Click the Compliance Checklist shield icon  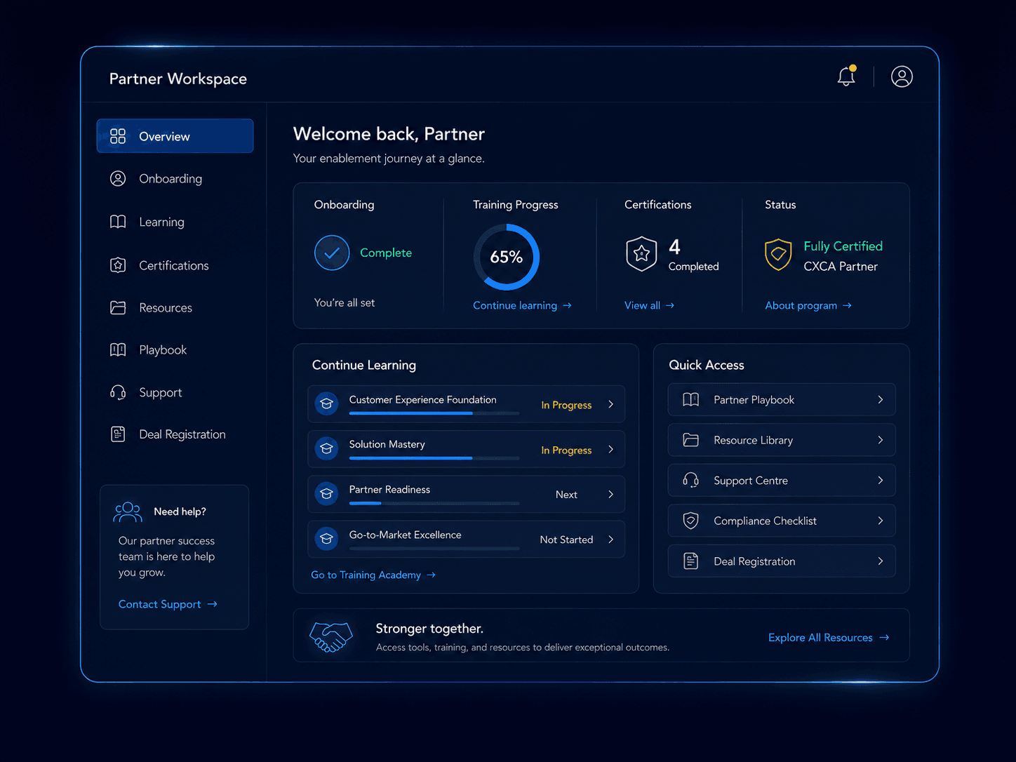pos(691,521)
